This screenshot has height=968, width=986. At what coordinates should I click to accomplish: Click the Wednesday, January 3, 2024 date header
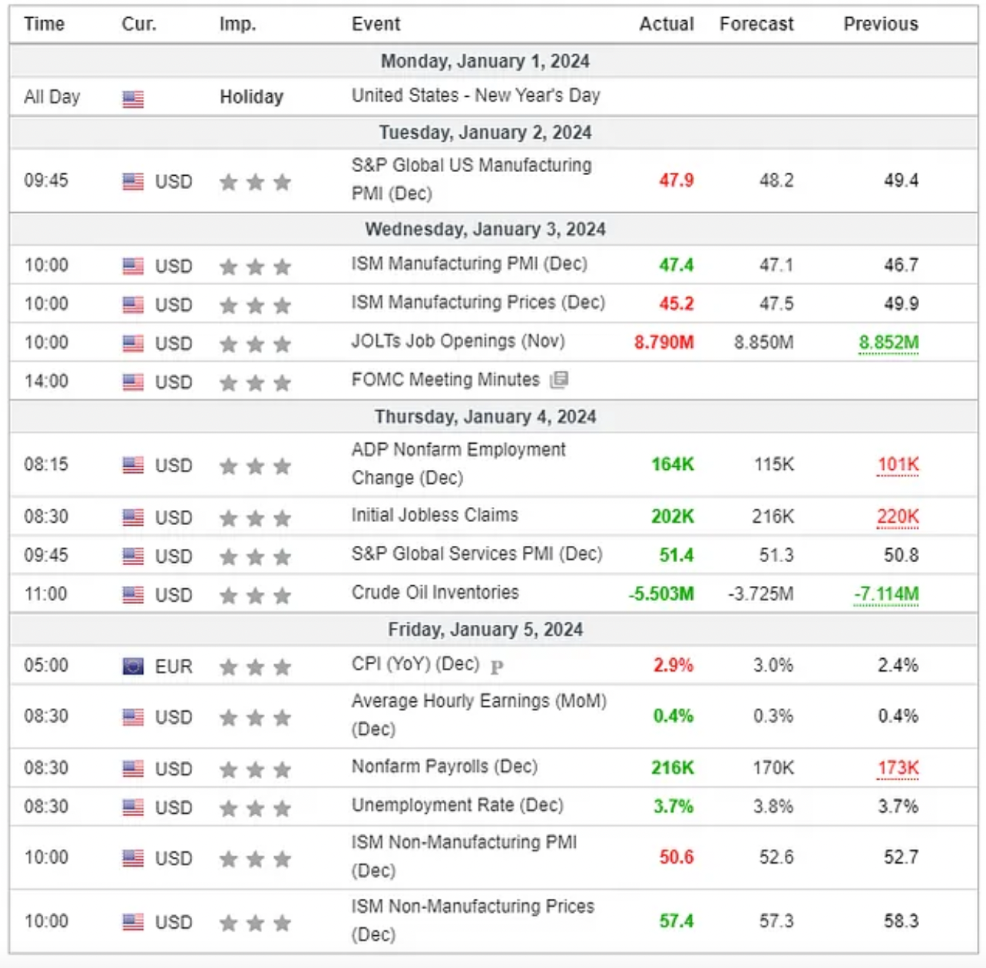click(x=486, y=229)
